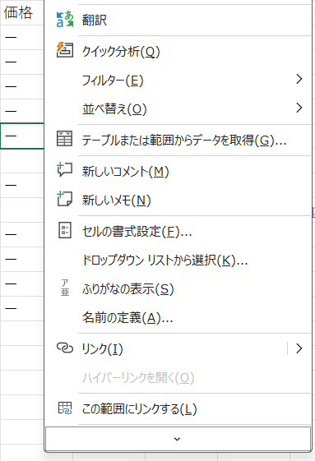Click the ふりがなの表示 furigana icon
The image size is (315, 461).
(65, 288)
